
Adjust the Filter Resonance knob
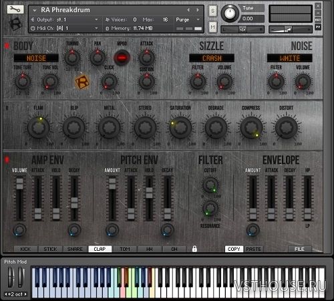pyautogui.click(x=210, y=208)
